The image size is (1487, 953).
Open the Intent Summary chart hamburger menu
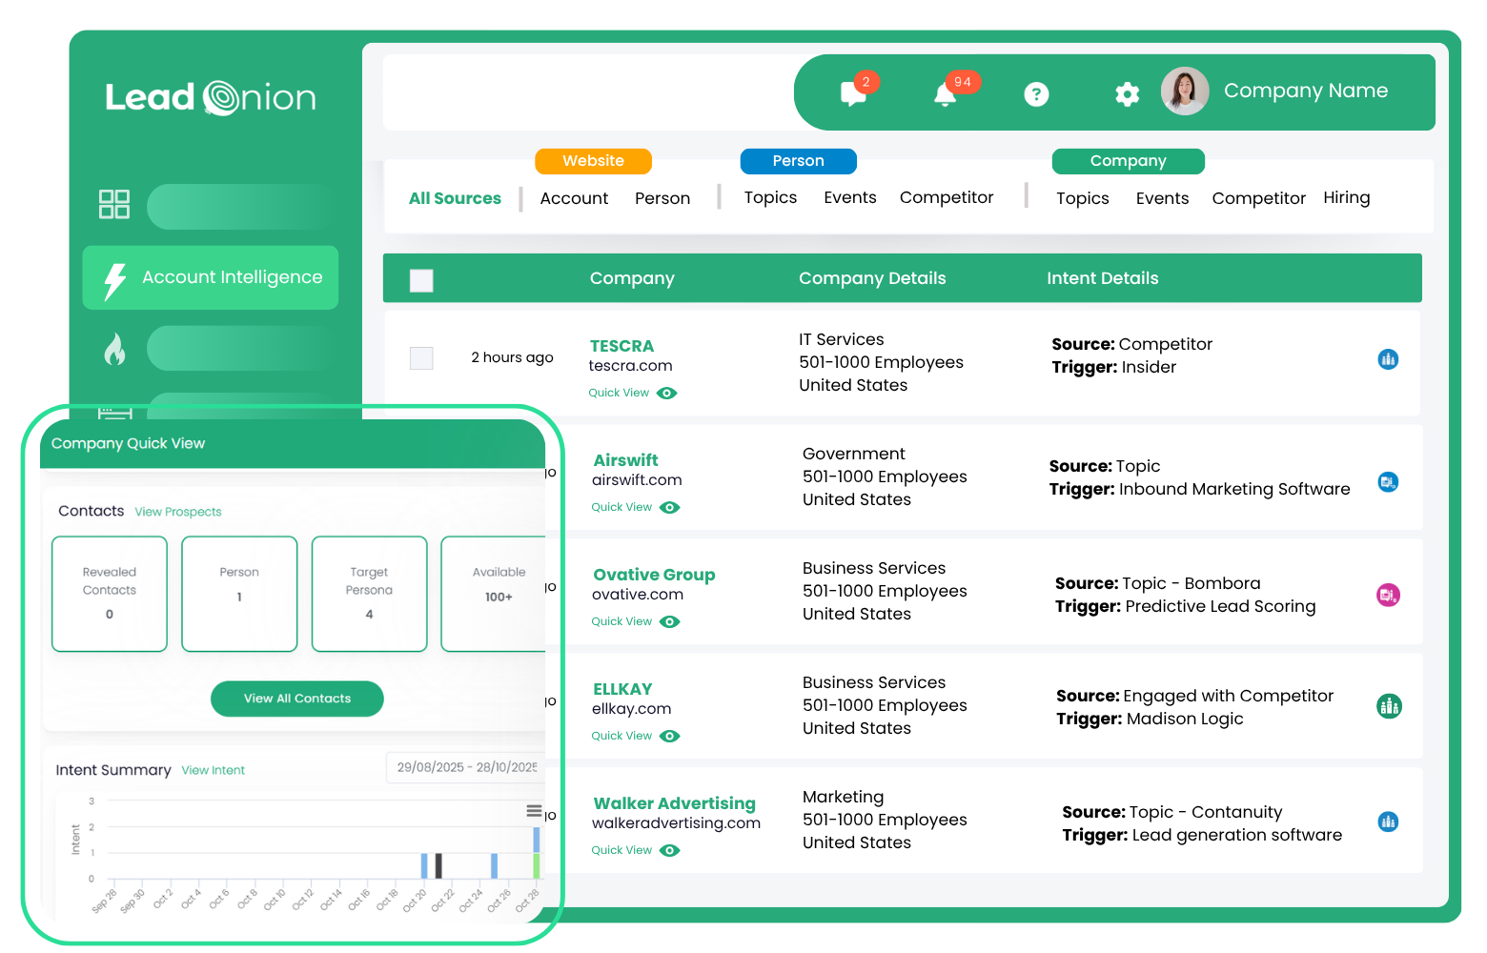pos(534,811)
